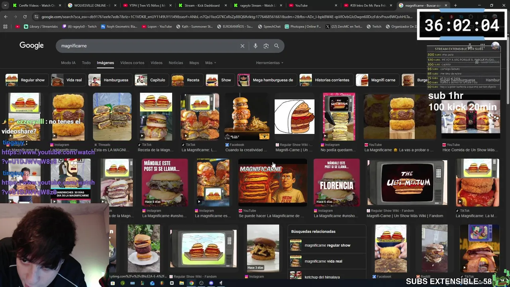Viewport: 510px width, 287px height.
Task: Open the Library / Streamlabs bookmark
Action: (x=41, y=26)
